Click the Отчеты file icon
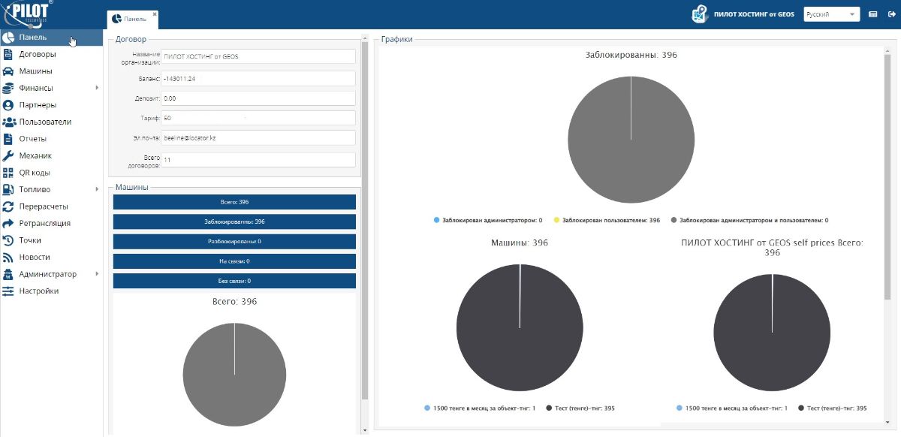The width and height of the screenshot is (901, 437). [8, 139]
